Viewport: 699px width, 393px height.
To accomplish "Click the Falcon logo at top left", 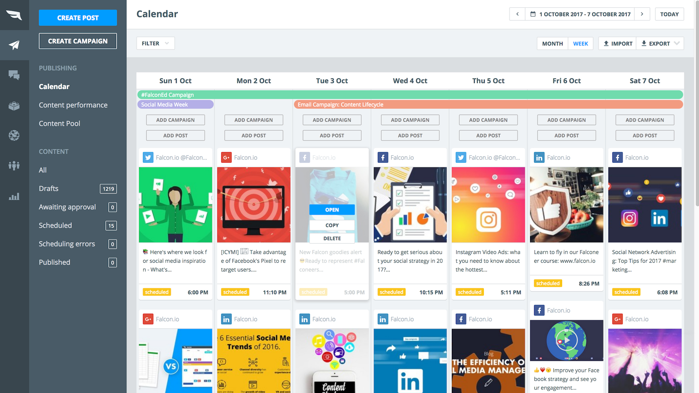I will [x=14, y=15].
